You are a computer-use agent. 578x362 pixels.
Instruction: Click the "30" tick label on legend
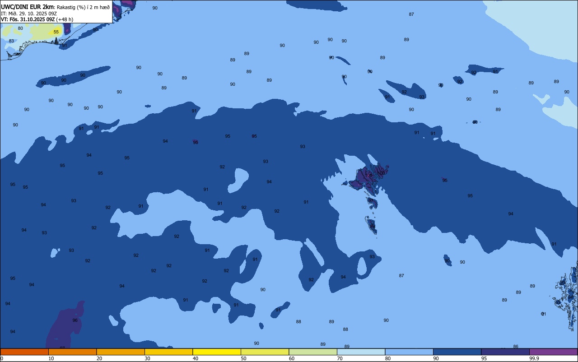click(x=147, y=358)
